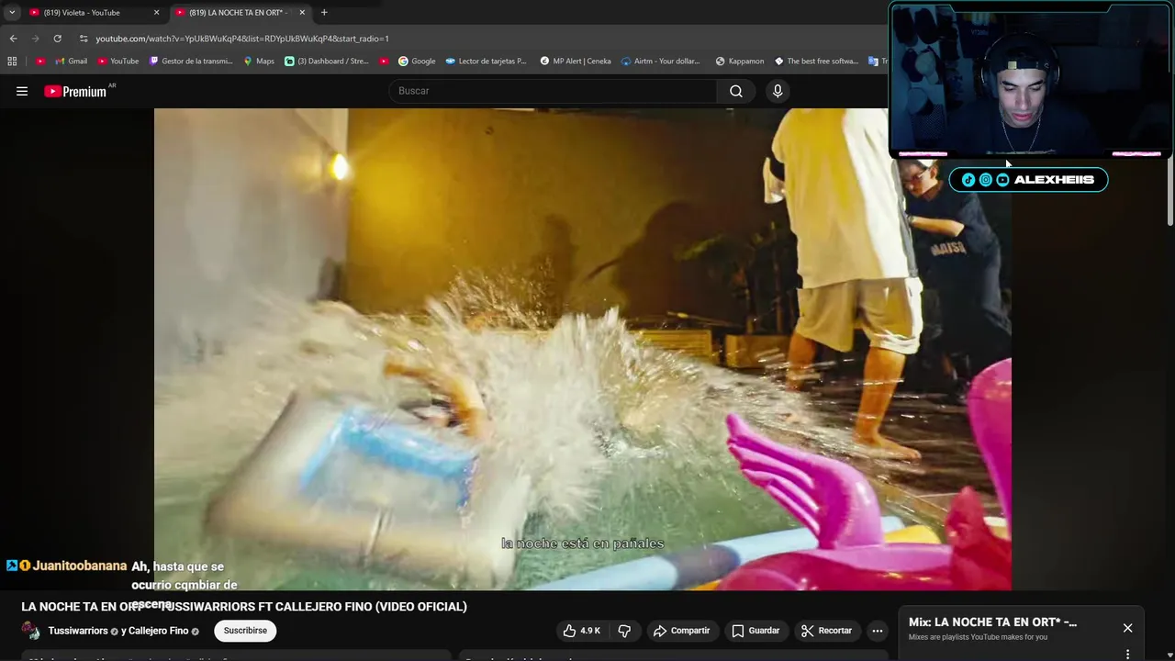
Task: Start voice search with microphone icon
Action: tap(778, 91)
